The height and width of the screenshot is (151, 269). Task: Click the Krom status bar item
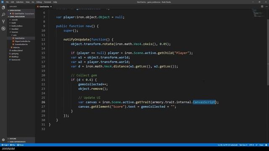[20, 145]
